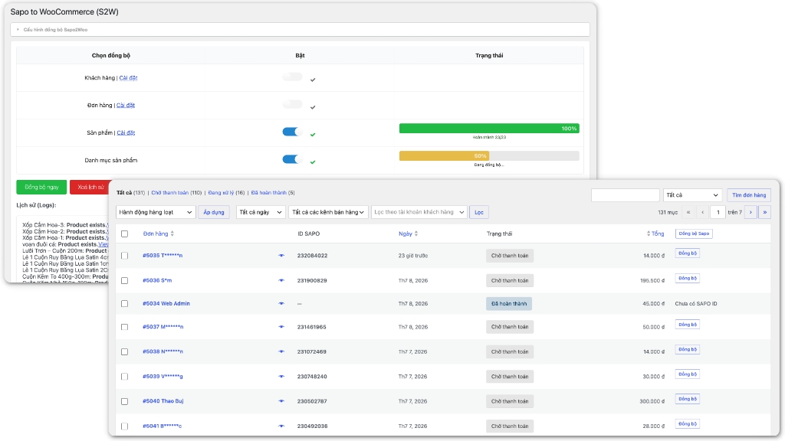Click Lọc filter button
The height and width of the screenshot is (441, 785).
coord(479,212)
